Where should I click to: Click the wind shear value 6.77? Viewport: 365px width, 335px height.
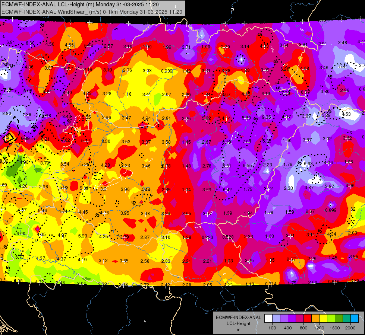[x=20, y=257]
